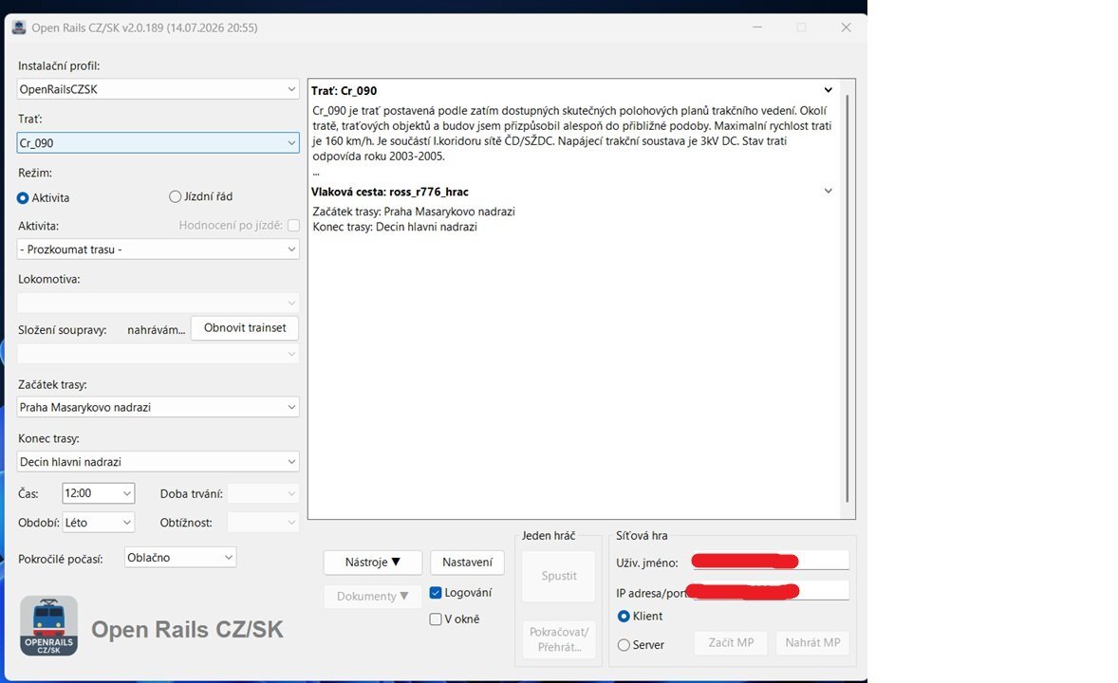The width and height of the screenshot is (1118, 683).
Task: Open the Složení soupravy dropdown
Action: point(158,354)
